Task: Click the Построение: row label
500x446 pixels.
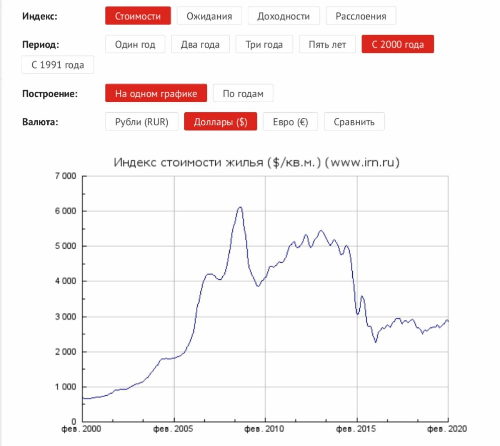Action: pyautogui.click(x=50, y=94)
